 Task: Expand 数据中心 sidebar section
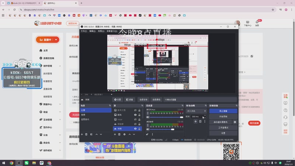coord(60,104)
